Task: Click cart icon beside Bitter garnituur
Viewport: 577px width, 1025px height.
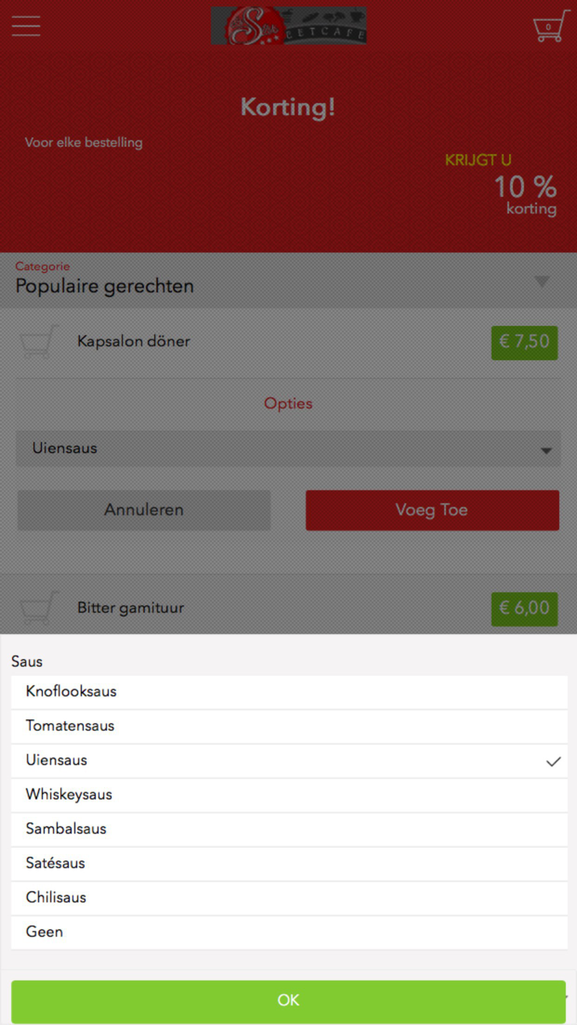Action: coord(39,608)
